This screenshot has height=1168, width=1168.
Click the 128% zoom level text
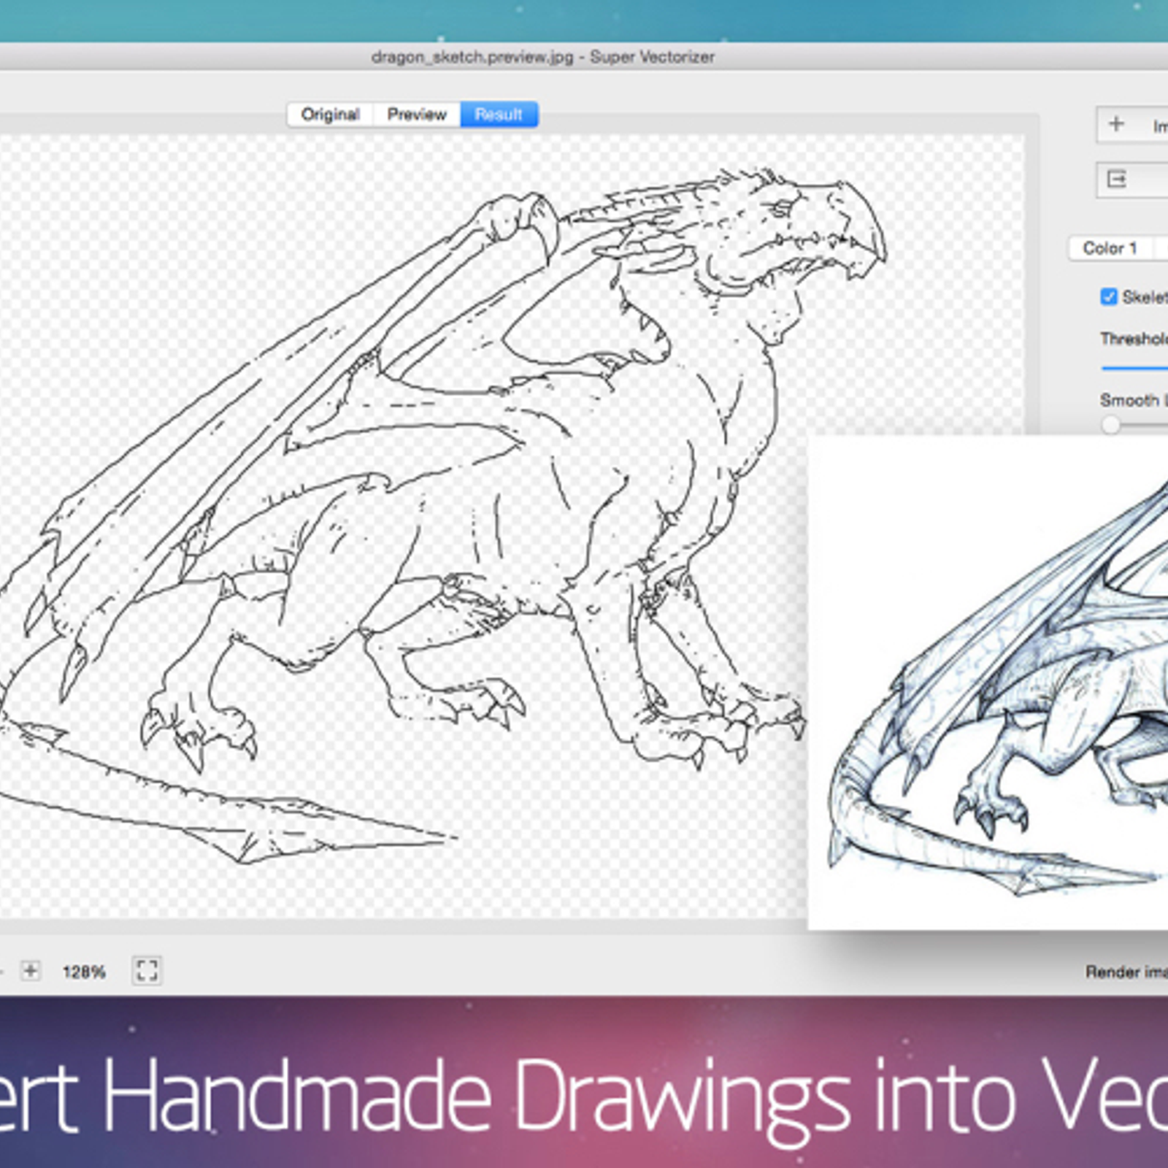(84, 972)
